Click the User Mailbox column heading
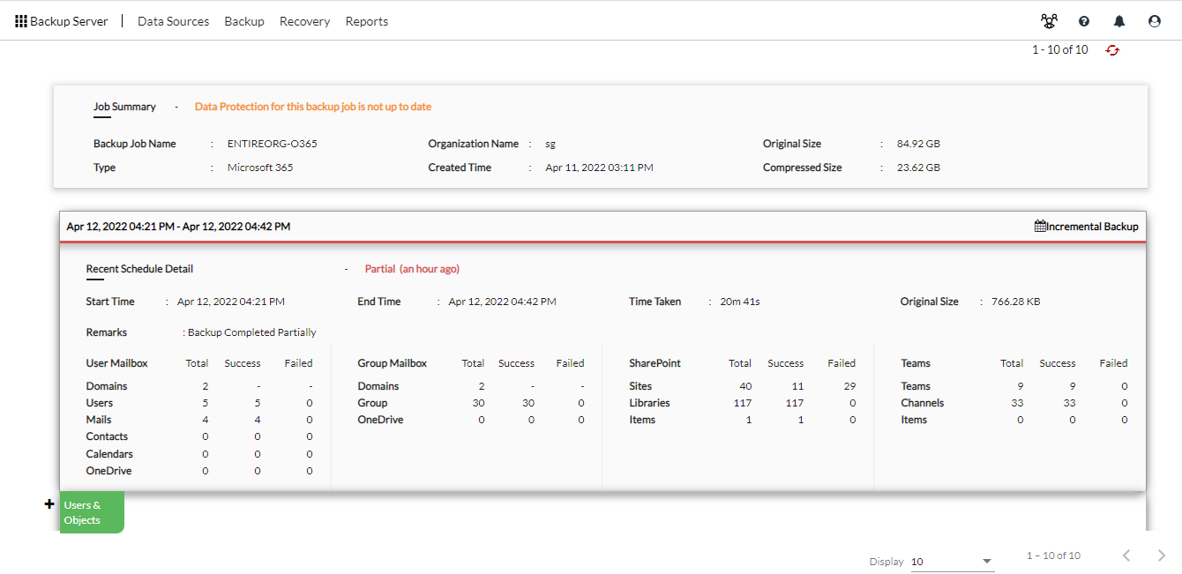Viewport: 1182px width, 574px height. [116, 363]
